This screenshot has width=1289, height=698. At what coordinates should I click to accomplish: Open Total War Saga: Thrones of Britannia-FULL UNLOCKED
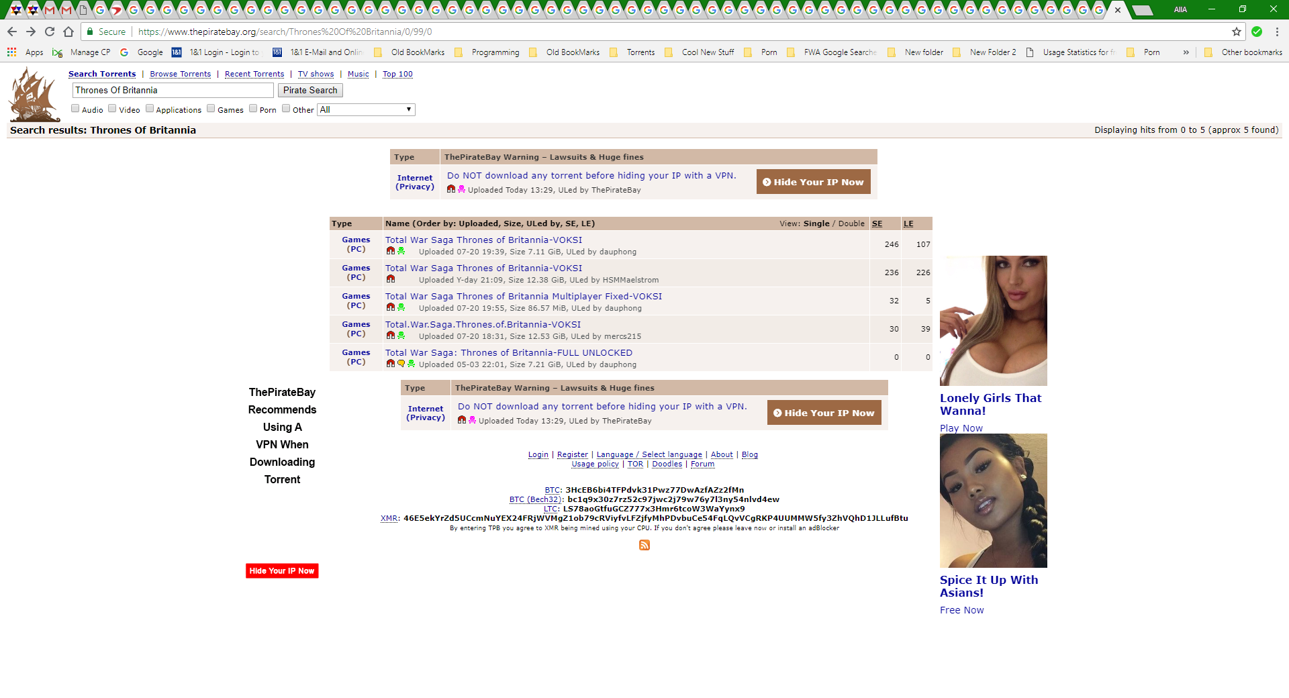(x=508, y=352)
